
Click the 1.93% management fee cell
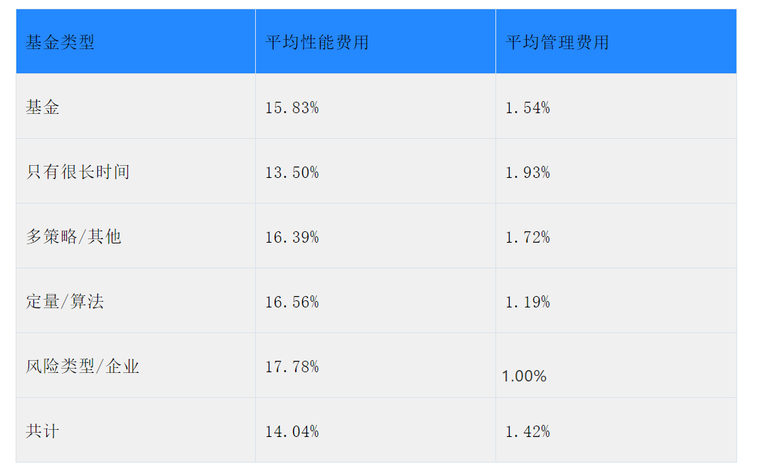click(x=527, y=172)
